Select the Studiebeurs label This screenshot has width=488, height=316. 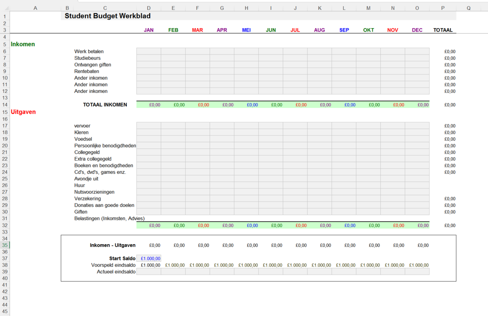click(87, 58)
